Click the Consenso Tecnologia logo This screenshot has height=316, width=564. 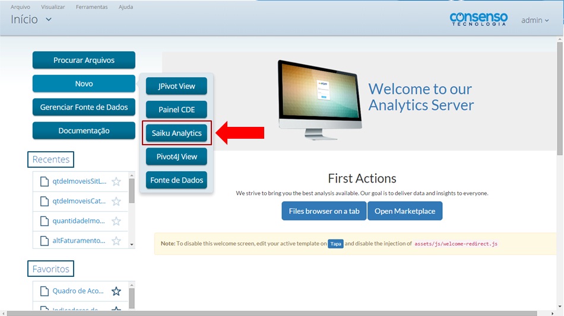(479, 19)
